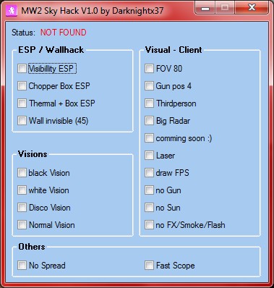
Task: Enable black Vision
Action: point(22,173)
